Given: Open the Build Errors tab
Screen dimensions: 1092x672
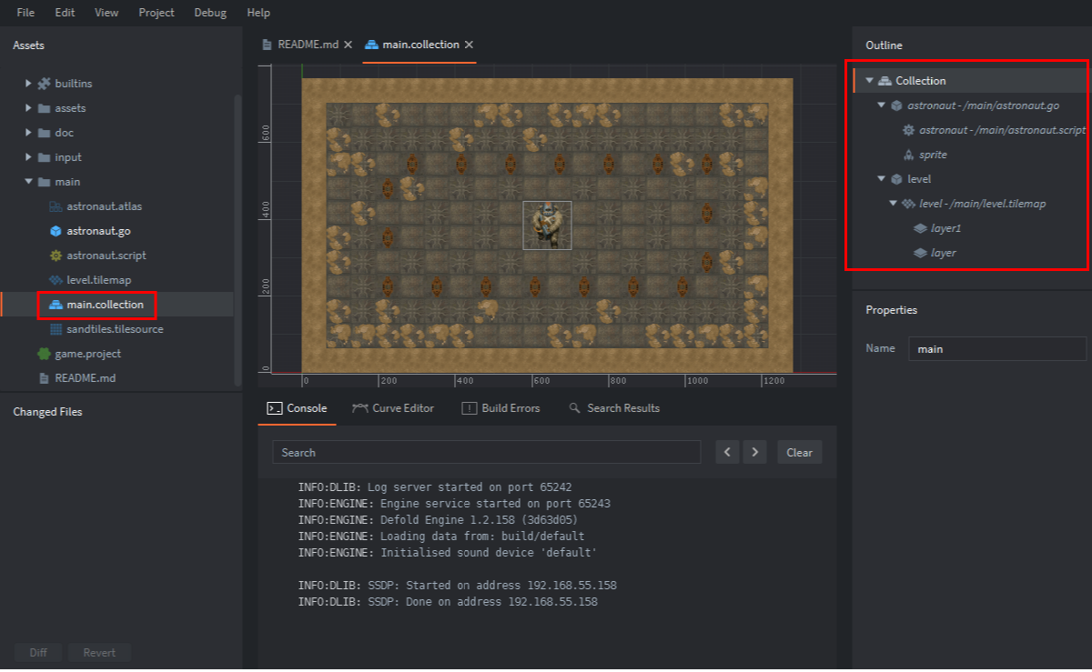Looking at the screenshot, I should pyautogui.click(x=501, y=408).
